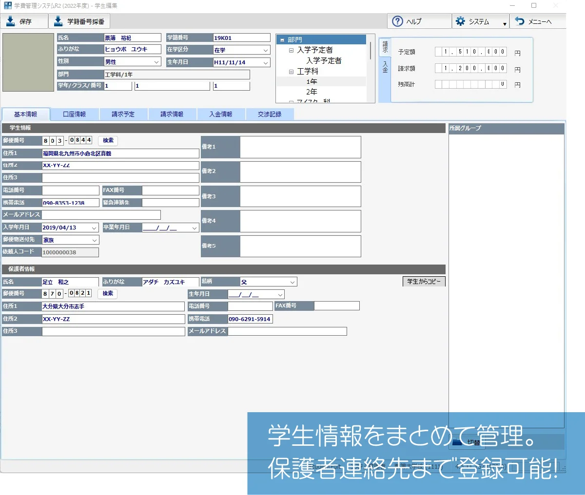Click the student FAX番号 field
The image size is (585, 495).
[171, 190]
